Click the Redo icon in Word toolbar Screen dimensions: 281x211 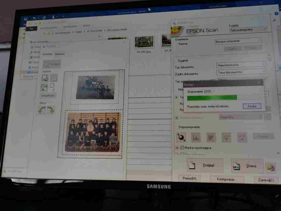44,18
